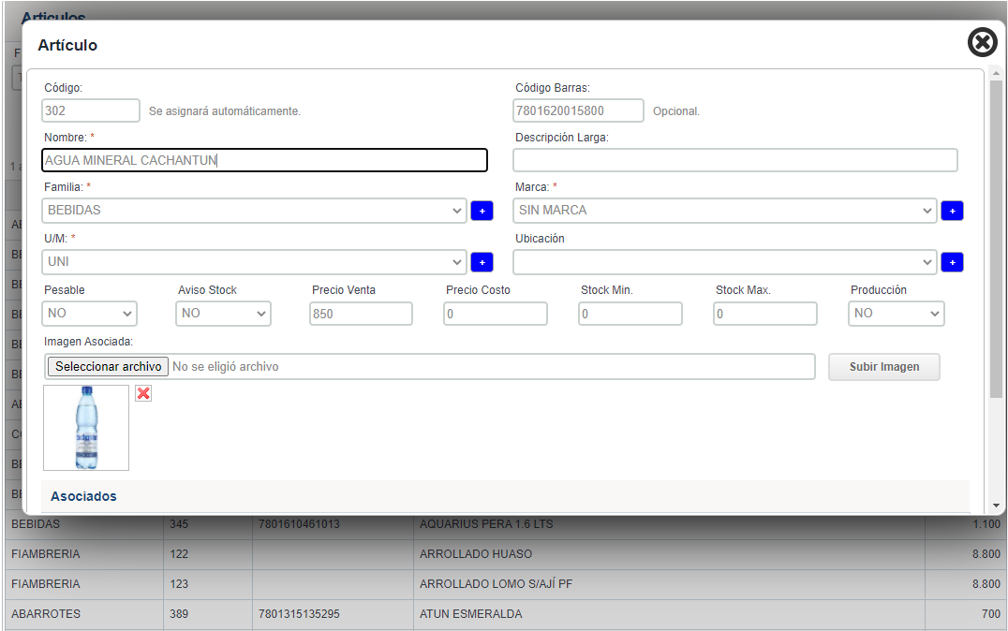Click into the Precio Venta field
Image resolution: width=1008 pixels, height=631 pixels.
tap(361, 314)
